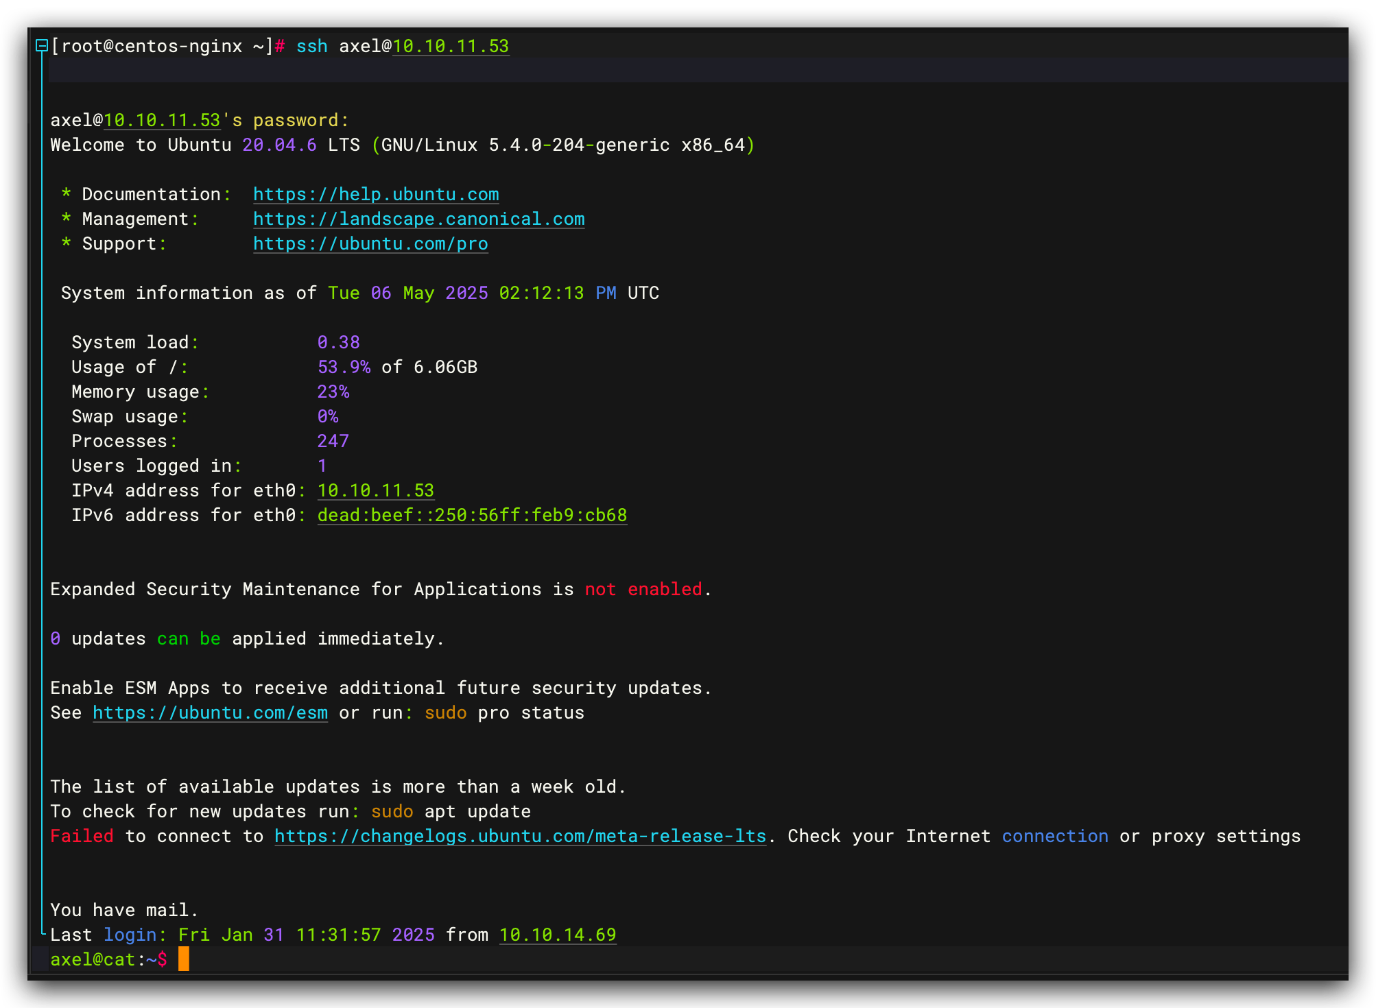
Task: Click the IP in the password prompt line
Action: [162, 121]
